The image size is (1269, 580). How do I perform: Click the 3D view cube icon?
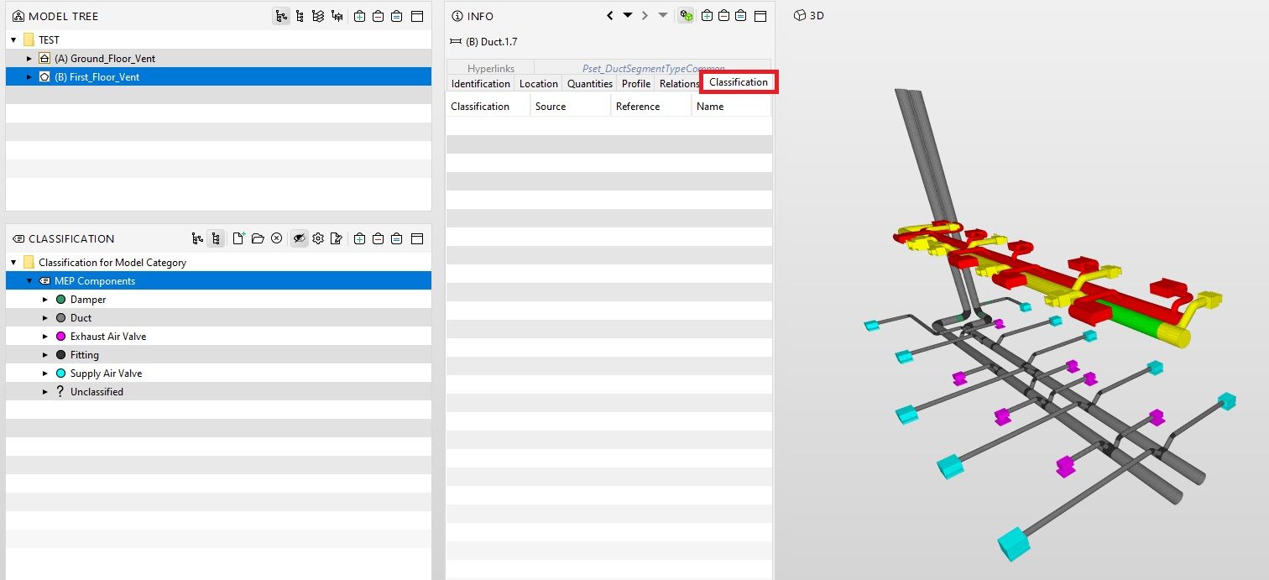[800, 15]
